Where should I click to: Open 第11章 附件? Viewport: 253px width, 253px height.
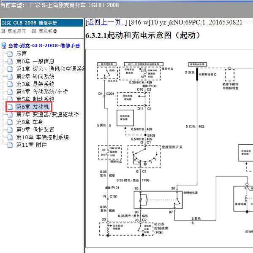32,145
